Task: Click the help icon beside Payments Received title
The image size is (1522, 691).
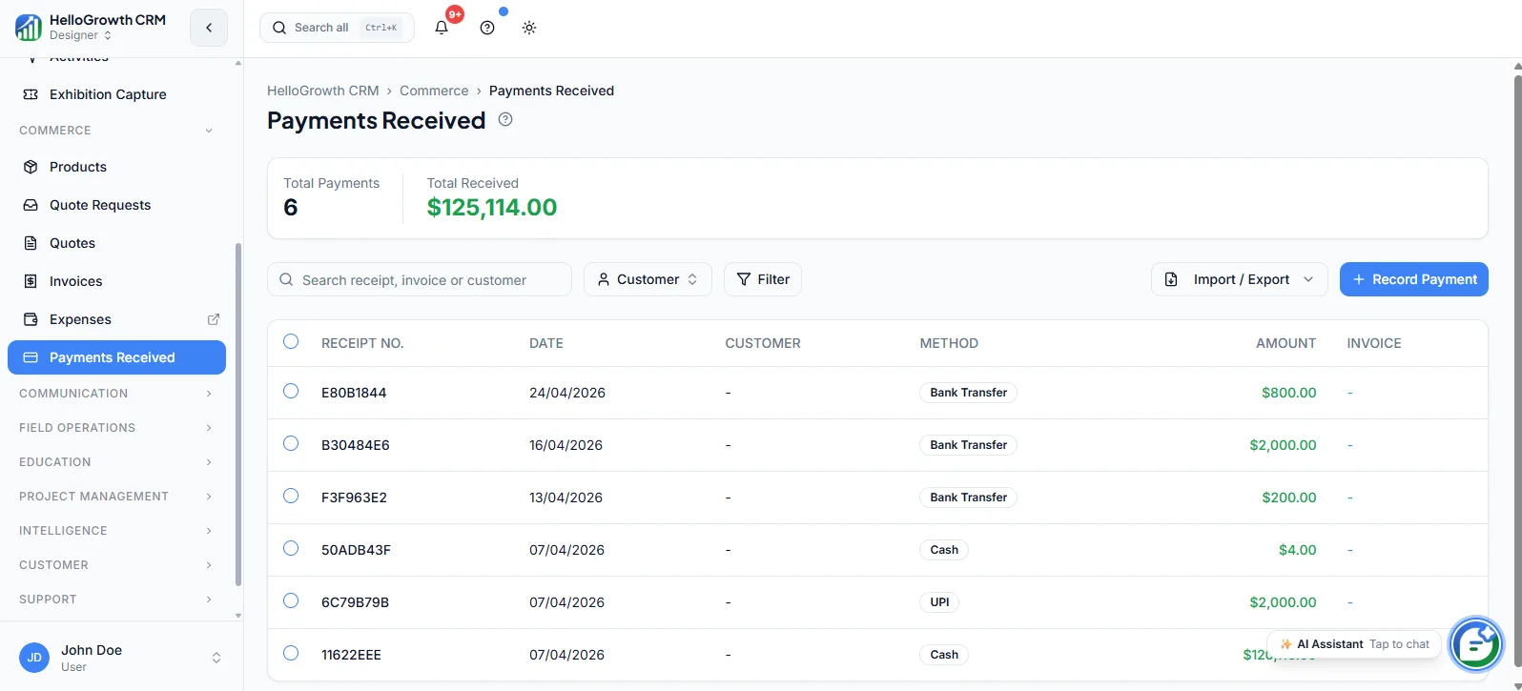Action: pos(505,119)
